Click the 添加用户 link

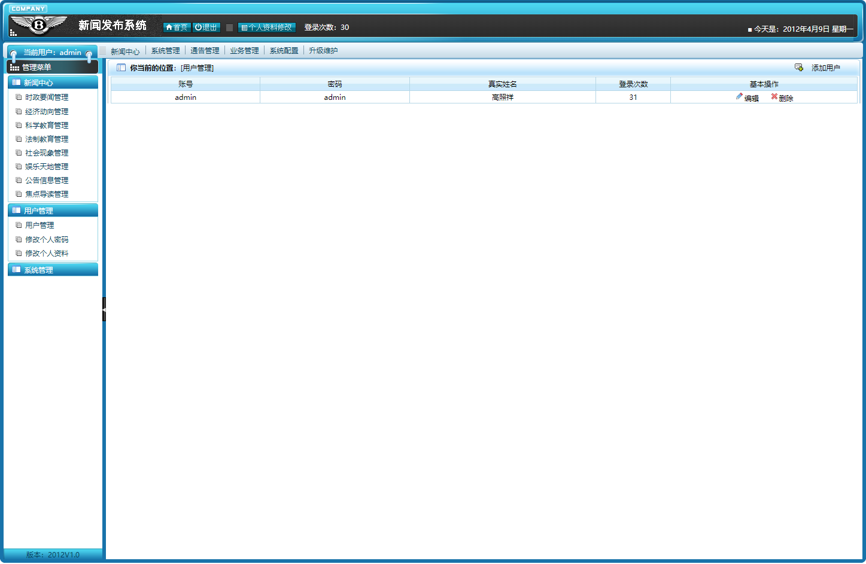pos(825,68)
